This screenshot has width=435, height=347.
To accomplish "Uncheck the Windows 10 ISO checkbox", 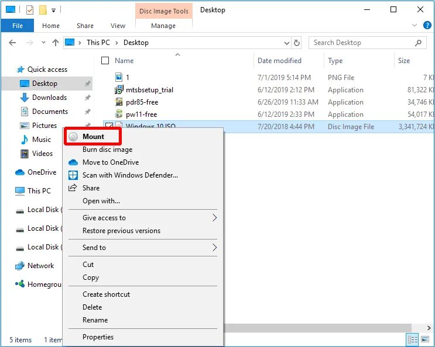I will point(109,126).
